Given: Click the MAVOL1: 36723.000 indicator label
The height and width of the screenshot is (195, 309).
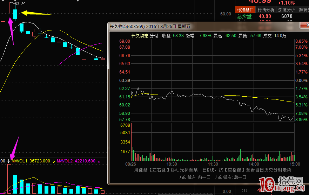Looking at the screenshot, I should pyautogui.click(x=31, y=161).
